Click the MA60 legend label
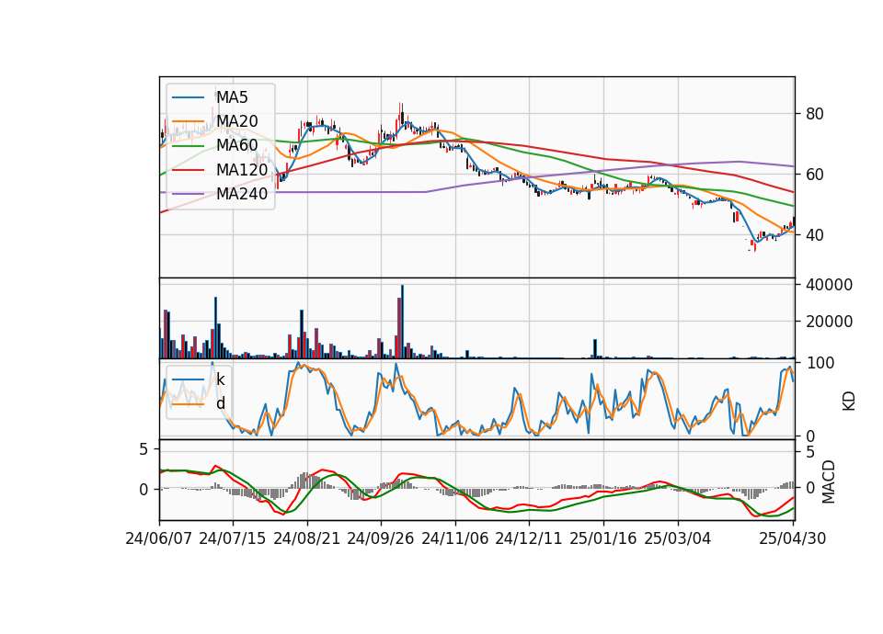The image size is (883, 634). [237, 145]
